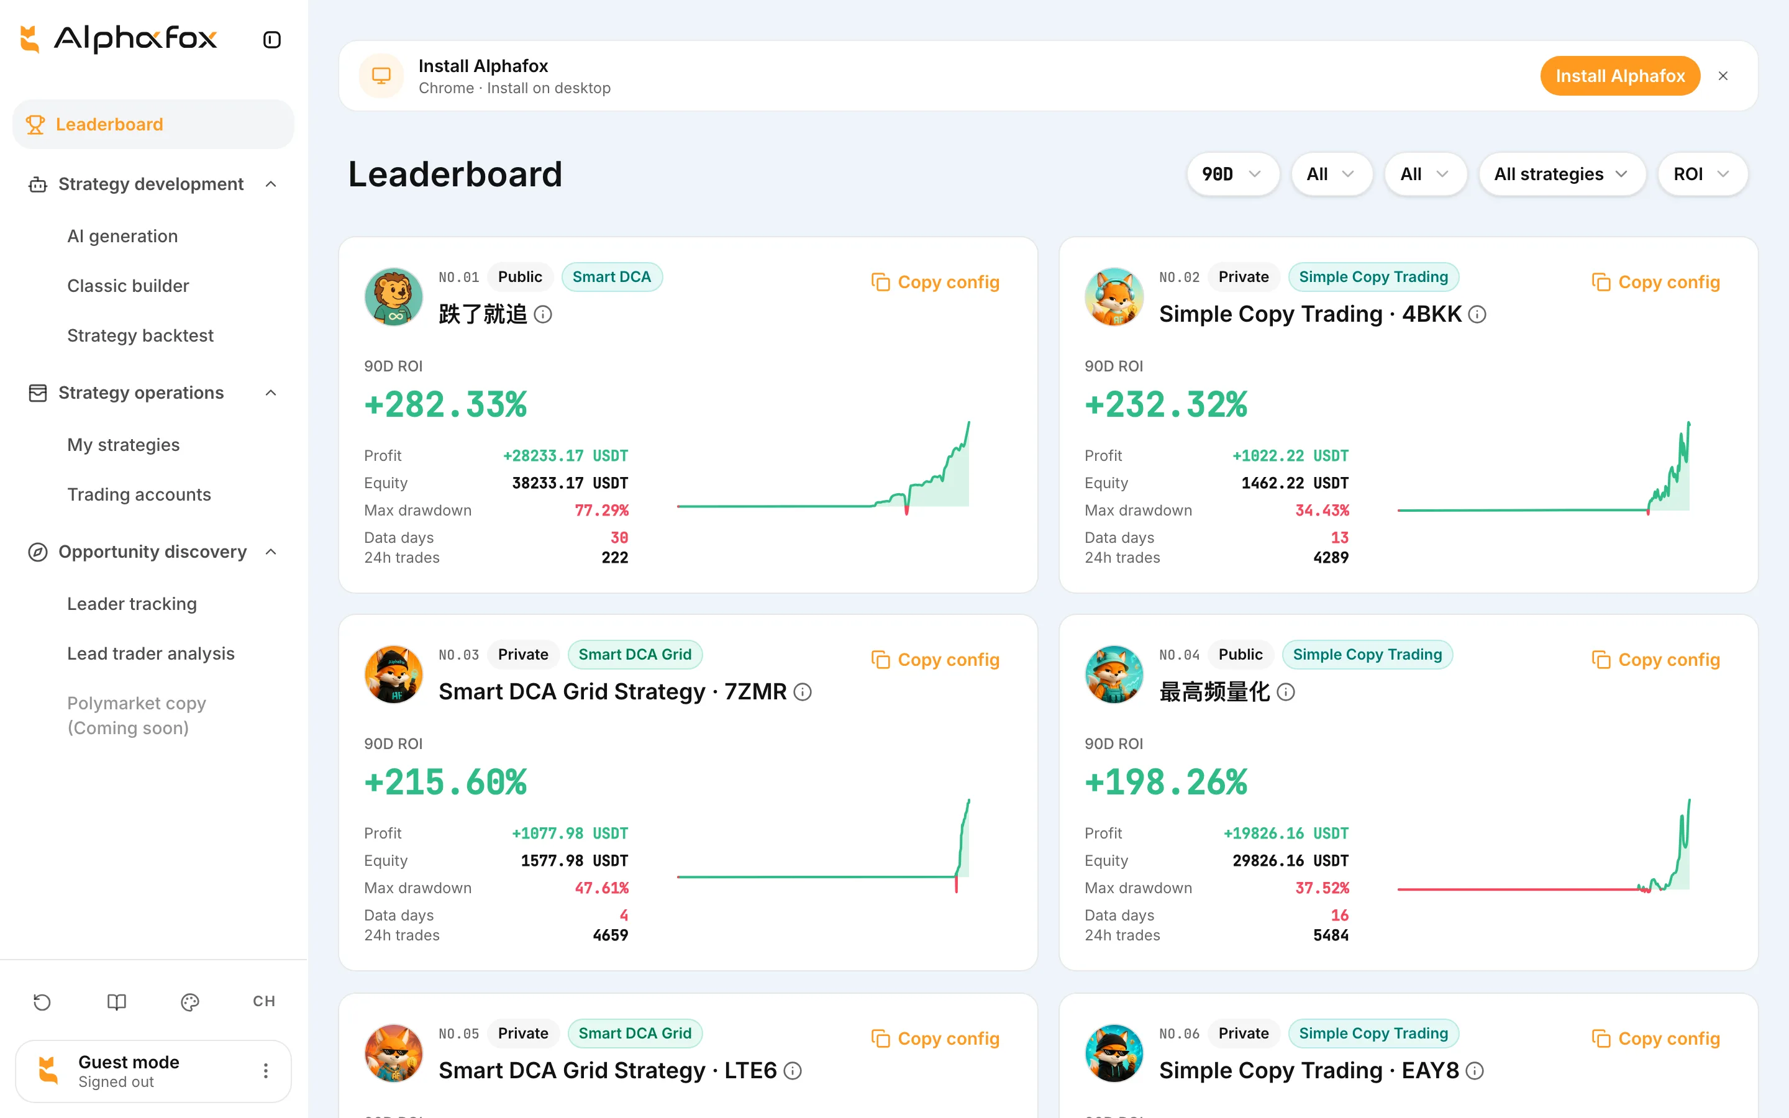Click info icon next to 跌了就追
This screenshot has width=1789, height=1118.
pos(543,314)
